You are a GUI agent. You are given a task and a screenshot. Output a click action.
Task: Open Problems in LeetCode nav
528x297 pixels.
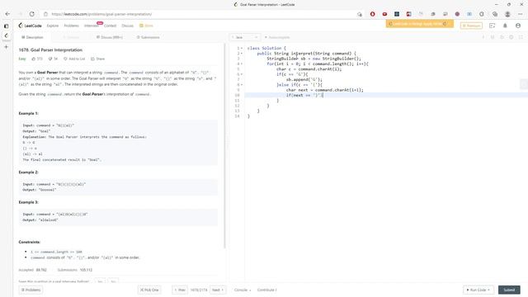tap(72, 26)
